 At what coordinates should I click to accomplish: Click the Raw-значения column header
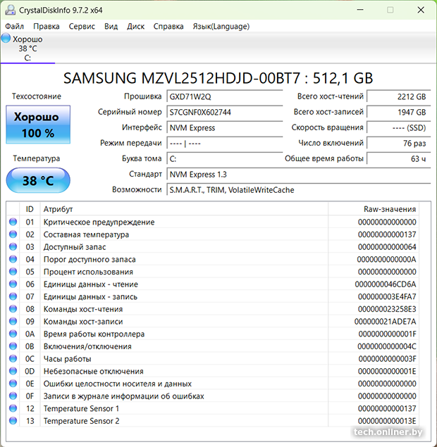coord(387,209)
